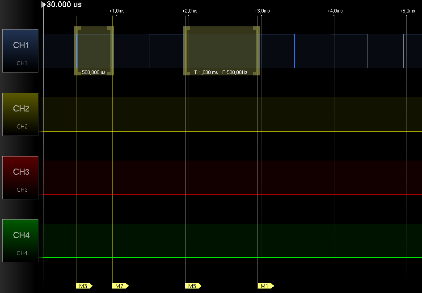Screen dimensions: 422x293
Task: Click the 30.000 us time offset label
Action: (64, 4)
